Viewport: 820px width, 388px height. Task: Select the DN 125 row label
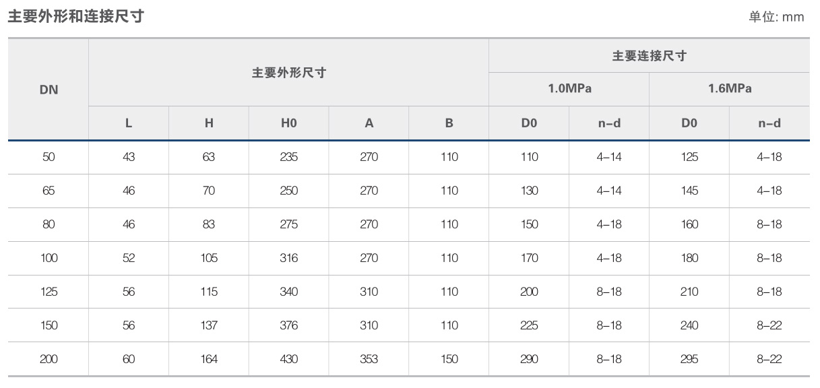tap(49, 292)
